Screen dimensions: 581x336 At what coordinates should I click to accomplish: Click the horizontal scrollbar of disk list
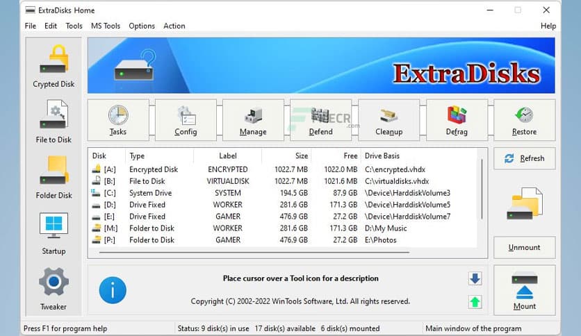pyautogui.click(x=254, y=253)
